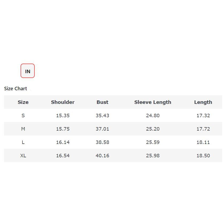Select shoulder value 16.14
This screenshot has height=223, width=223.
63,142
